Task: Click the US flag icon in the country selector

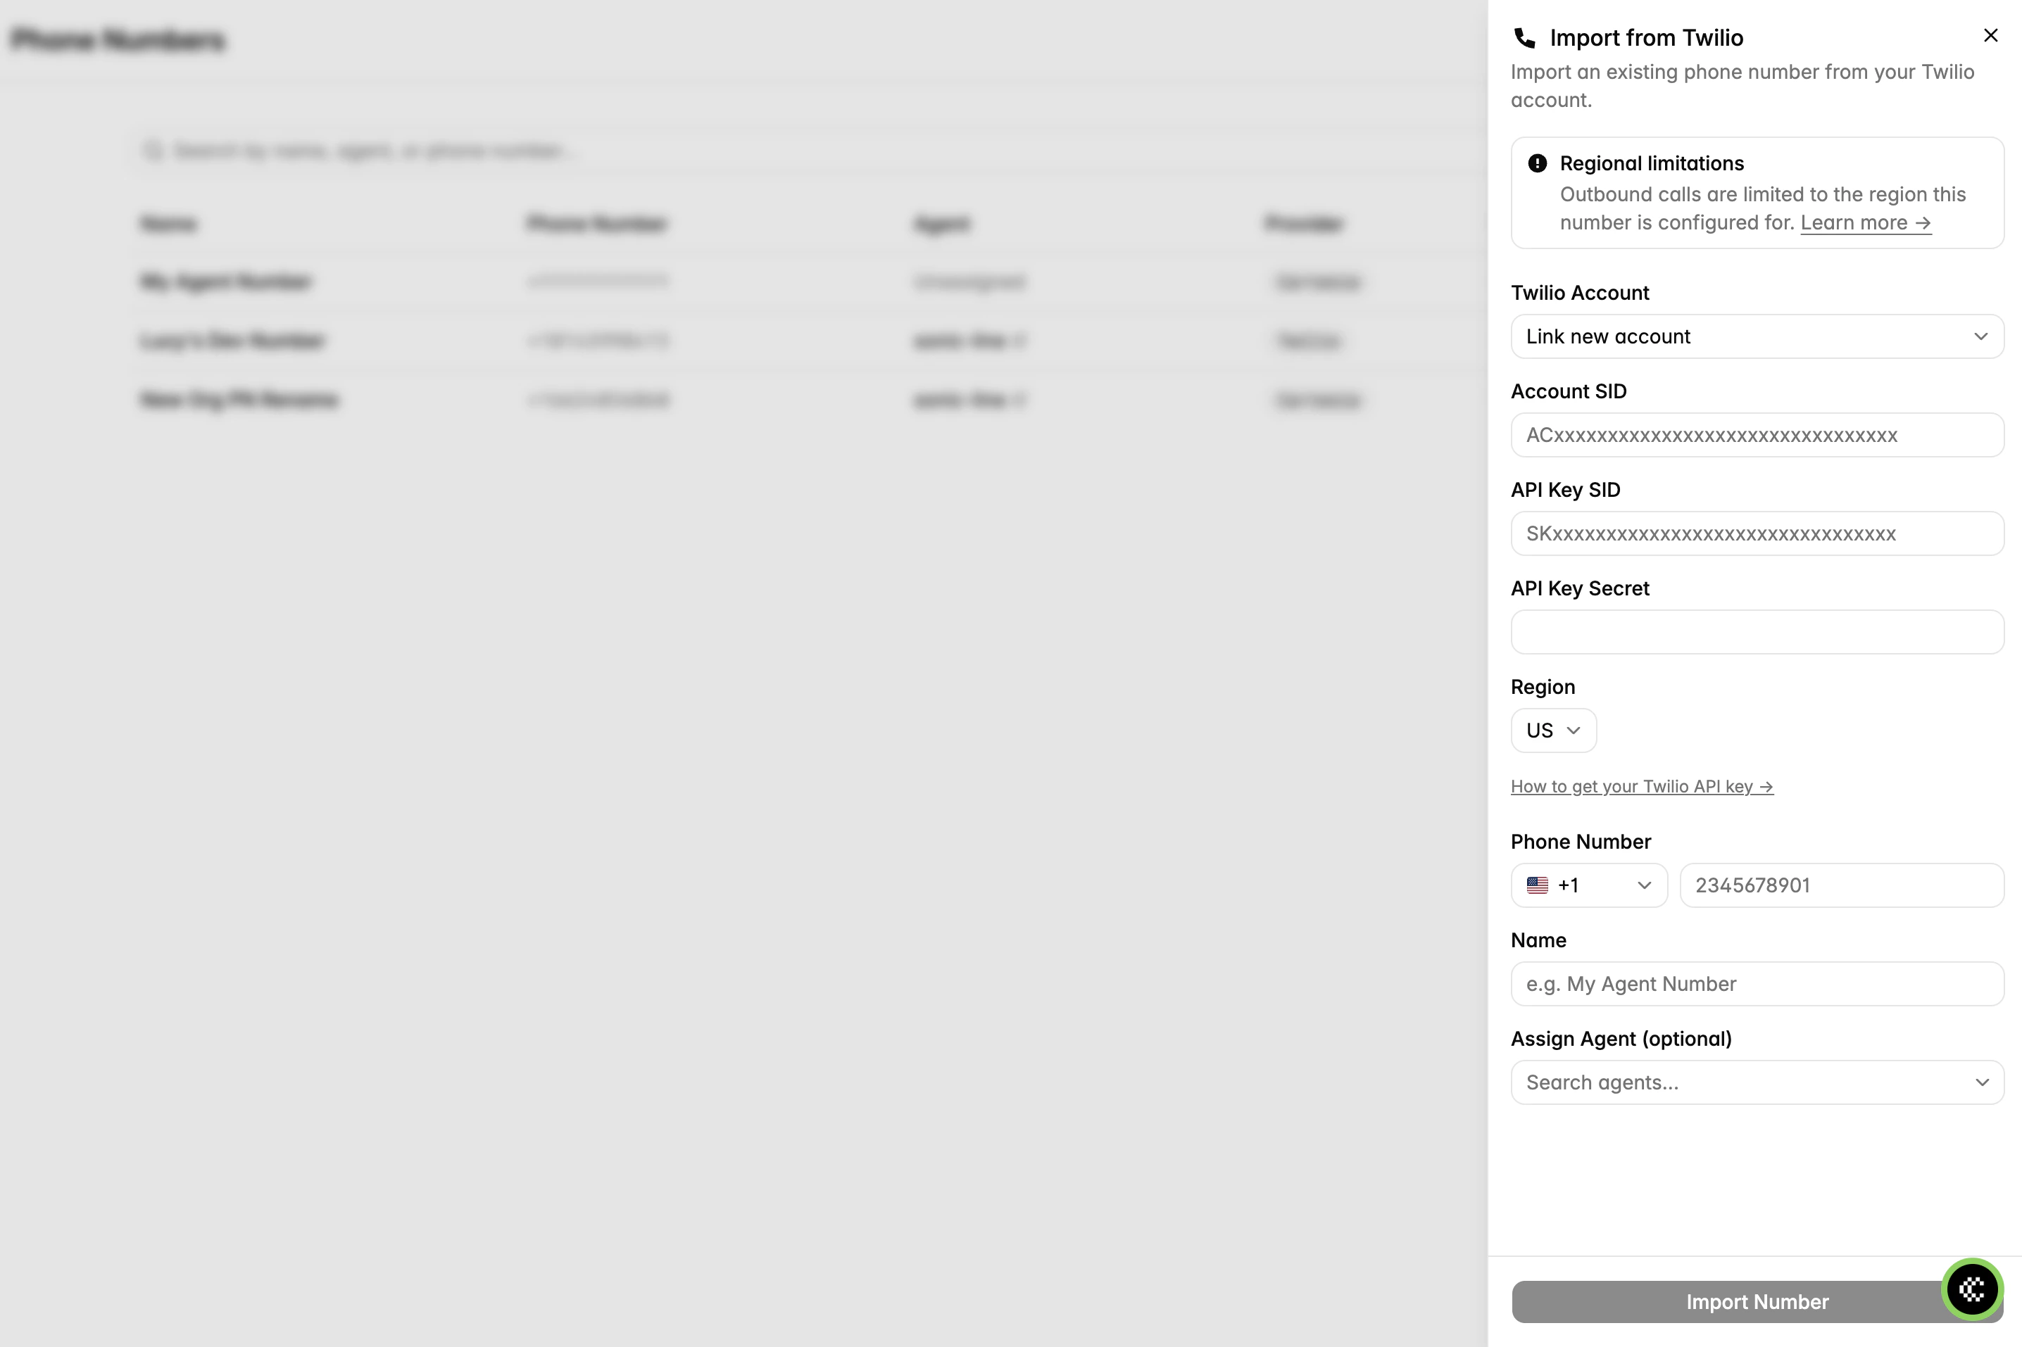Action: tap(1538, 885)
